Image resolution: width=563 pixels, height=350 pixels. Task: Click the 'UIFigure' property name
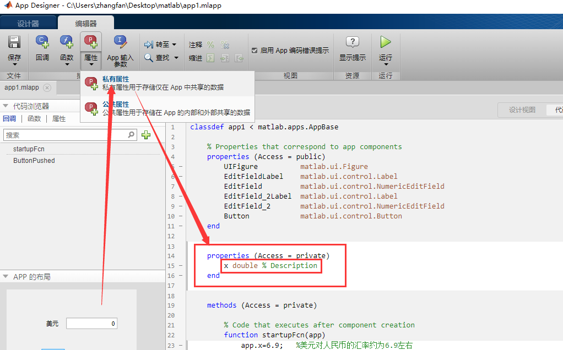[241, 167]
